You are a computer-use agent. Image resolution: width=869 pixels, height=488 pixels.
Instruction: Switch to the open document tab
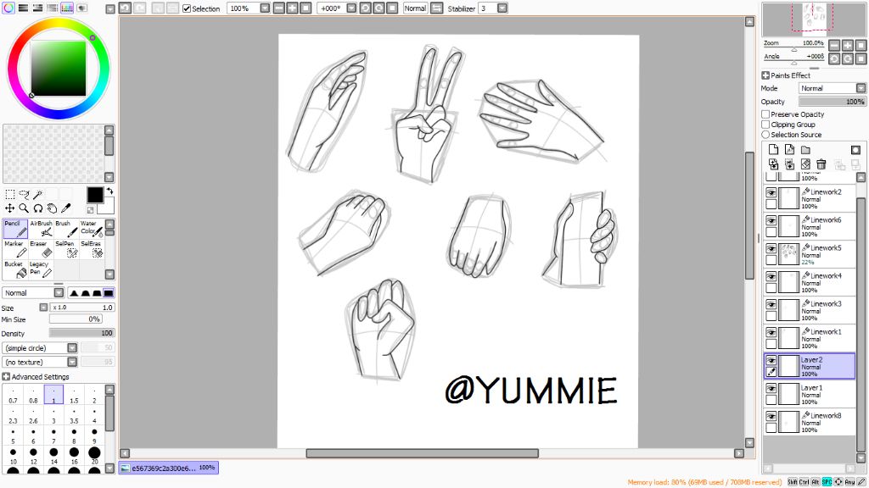(169, 468)
